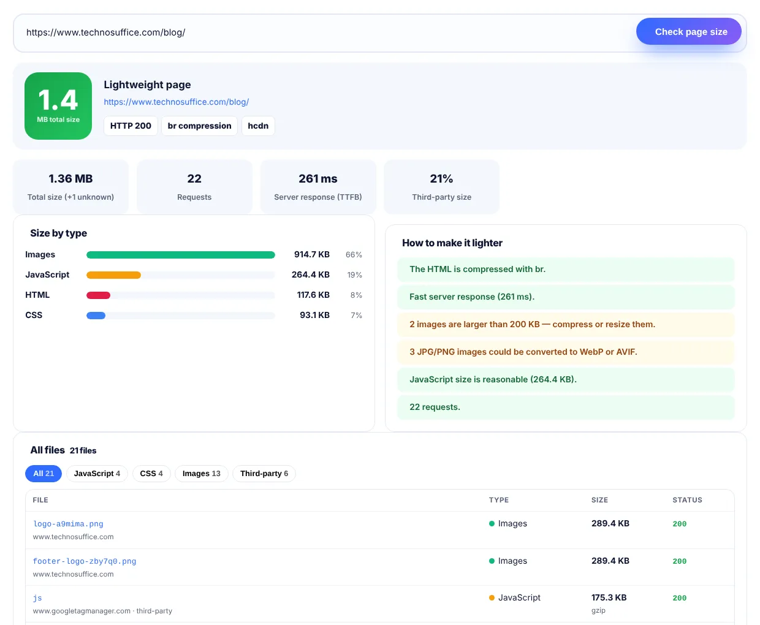The width and height of the screenshot is (760, 625).
Task: Select the 261 ms Server response card
Action: (x=318, y=187)
